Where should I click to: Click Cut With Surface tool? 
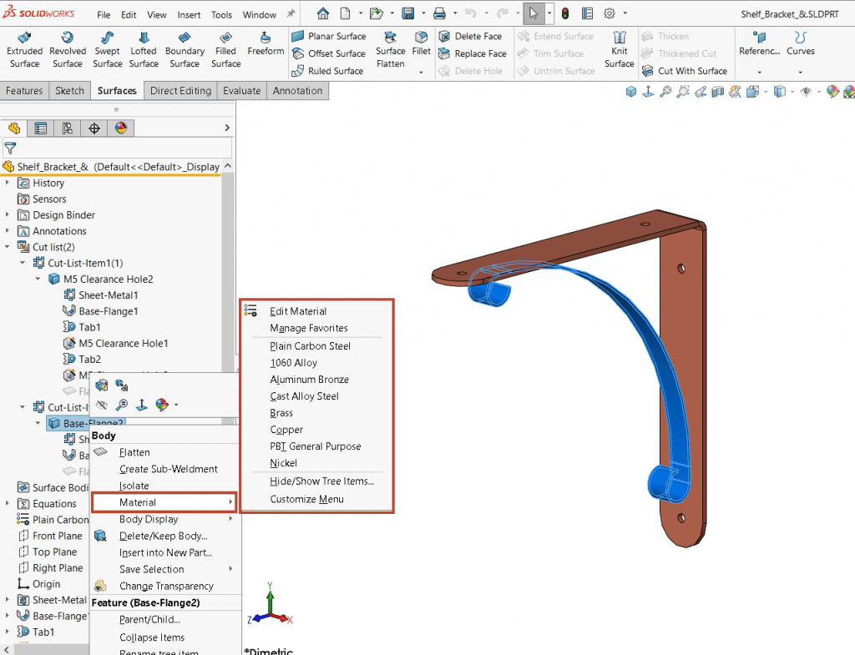point(685,71)
